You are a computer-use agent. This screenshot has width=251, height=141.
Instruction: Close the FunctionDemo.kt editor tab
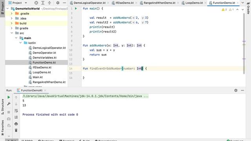(238, 3)
